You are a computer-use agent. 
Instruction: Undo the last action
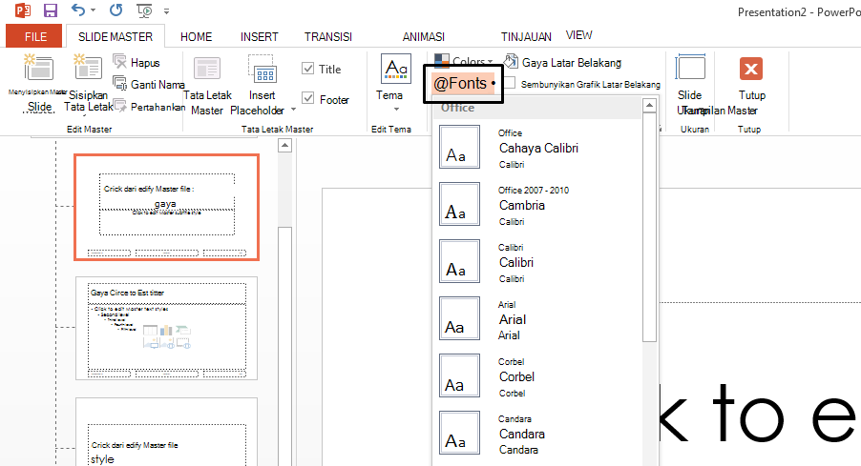point(78,10)
